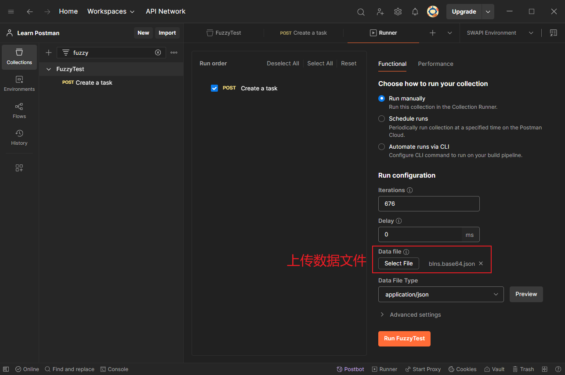Open settings gear icon
565x375 pixels.
tap(398, 12)
